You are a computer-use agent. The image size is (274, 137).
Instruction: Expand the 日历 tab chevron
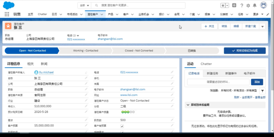tap(61, 15)
